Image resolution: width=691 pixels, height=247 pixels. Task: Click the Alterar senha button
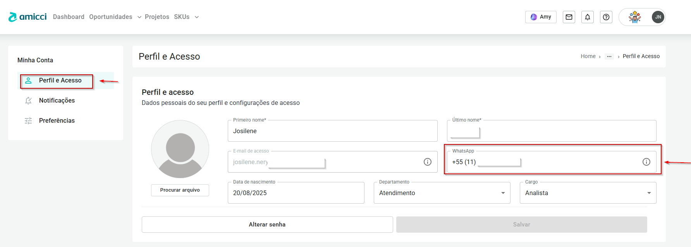[267, 225]
